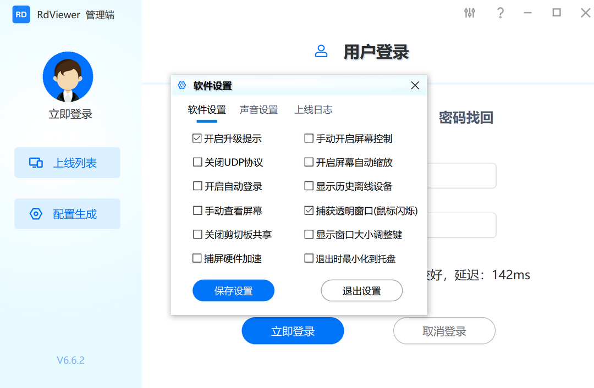Open the 密码找回 link
This screenshot has width=594, height=388.
[465, 117]
